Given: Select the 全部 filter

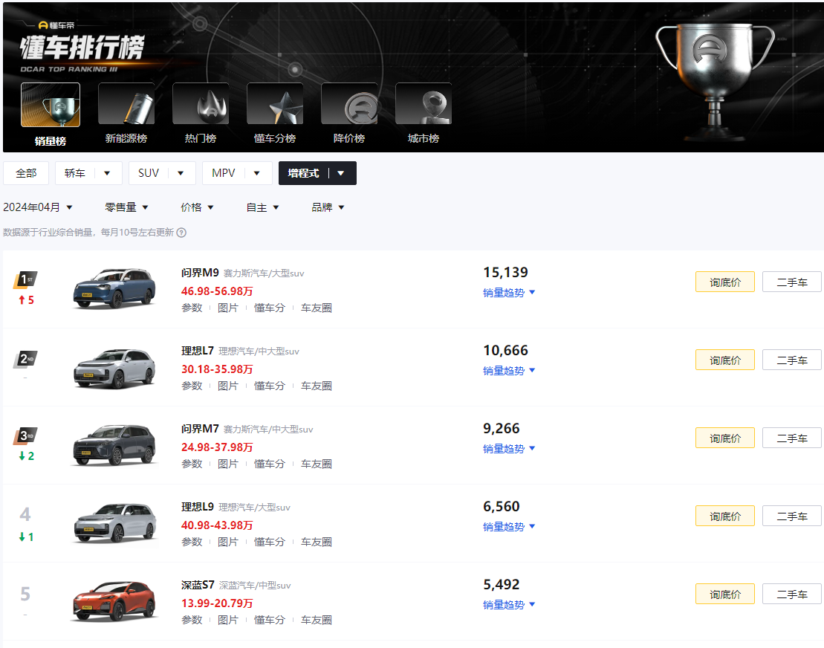Looking at the screenshot, I should (26, 173).
